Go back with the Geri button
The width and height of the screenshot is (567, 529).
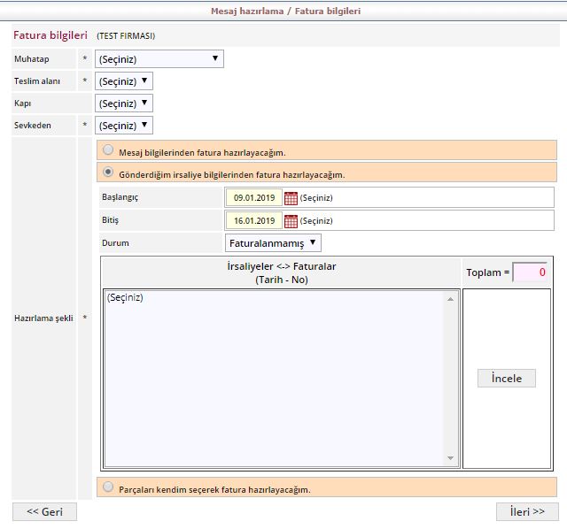pos(44,512)
